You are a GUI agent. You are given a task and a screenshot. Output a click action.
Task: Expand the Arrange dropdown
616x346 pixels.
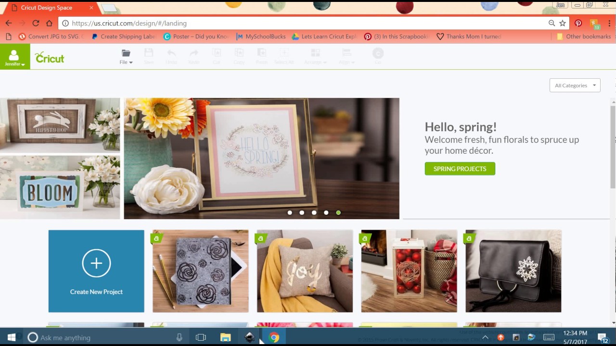pyautogui.click(x=315, y=57)
